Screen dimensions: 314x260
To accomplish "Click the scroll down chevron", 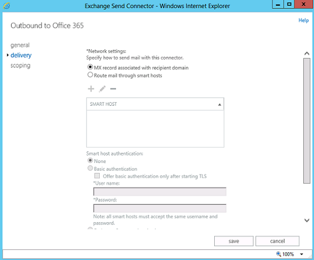I will [306, 220].
